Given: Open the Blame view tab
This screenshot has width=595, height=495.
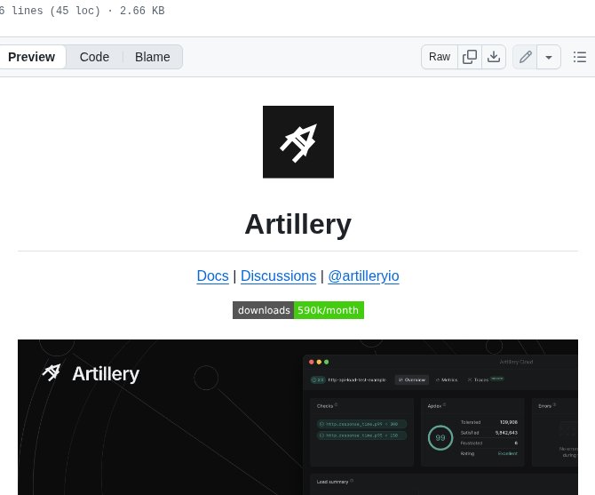Looking at the screenshot, I should 152,57.
